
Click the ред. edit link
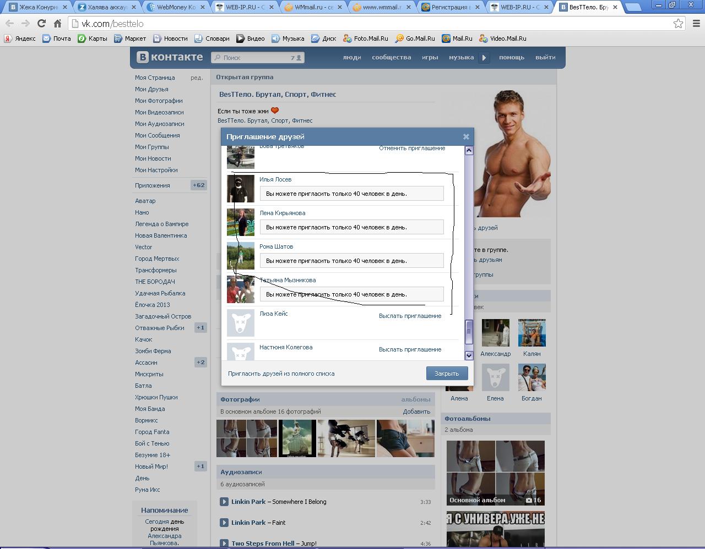(x=197, y=78)
